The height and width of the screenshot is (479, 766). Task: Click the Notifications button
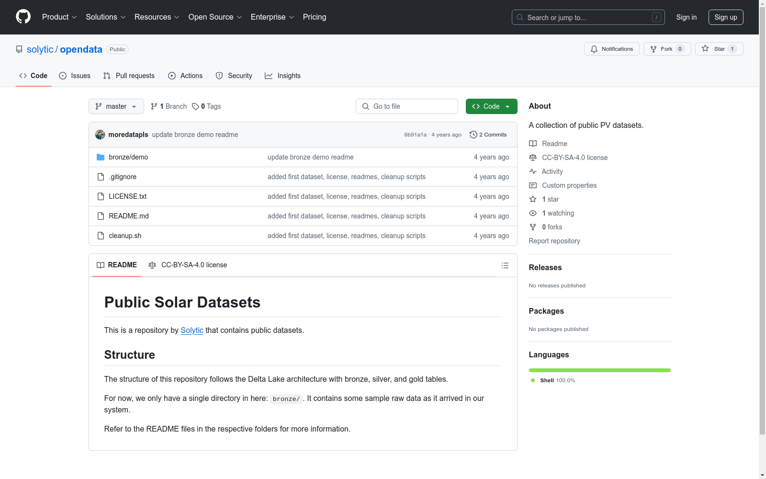coord(612,49)
